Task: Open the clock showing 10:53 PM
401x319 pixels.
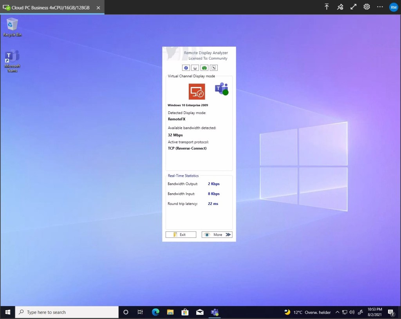Action: (x=375, y=312)
